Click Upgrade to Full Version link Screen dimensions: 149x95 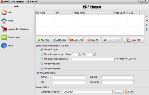(x=18, y=29)
